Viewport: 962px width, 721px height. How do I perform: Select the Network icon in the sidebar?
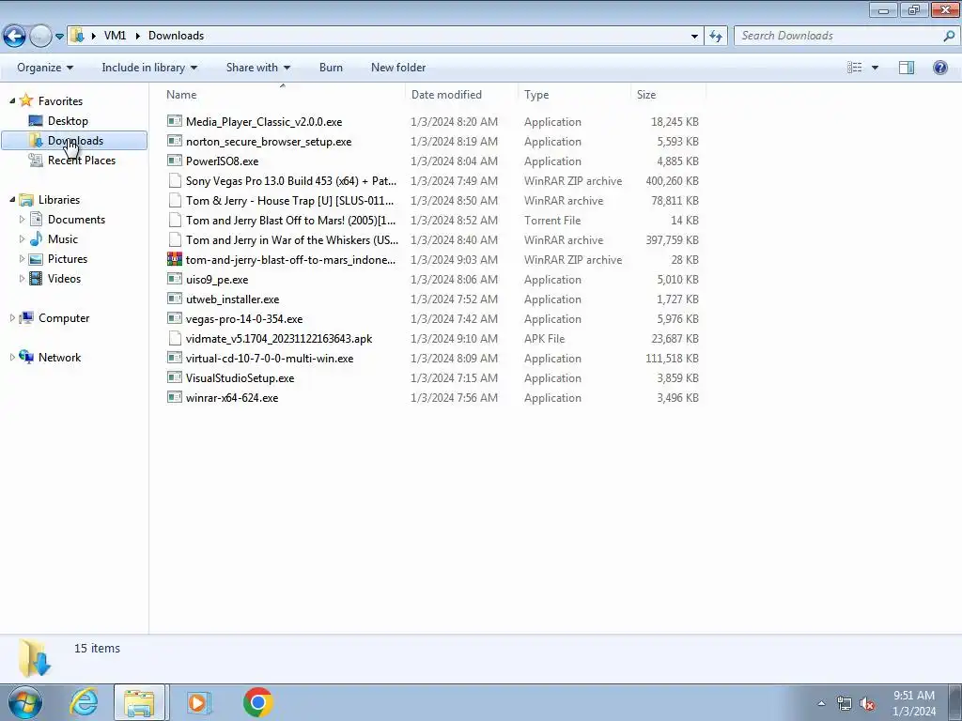click(x=26, y=357)
